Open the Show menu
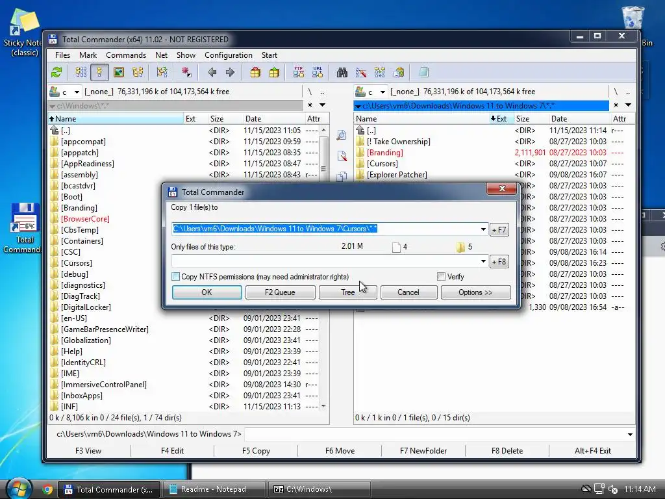 pyautogui.click(x=186, y=55)
